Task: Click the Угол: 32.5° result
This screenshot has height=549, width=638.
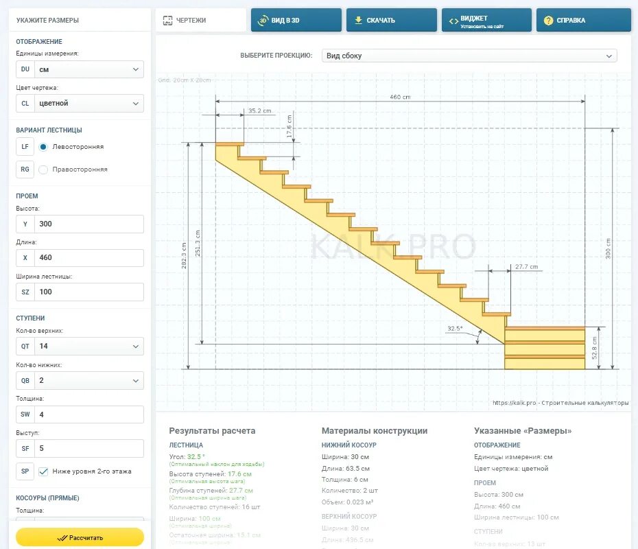Action: tap(187, 456)
